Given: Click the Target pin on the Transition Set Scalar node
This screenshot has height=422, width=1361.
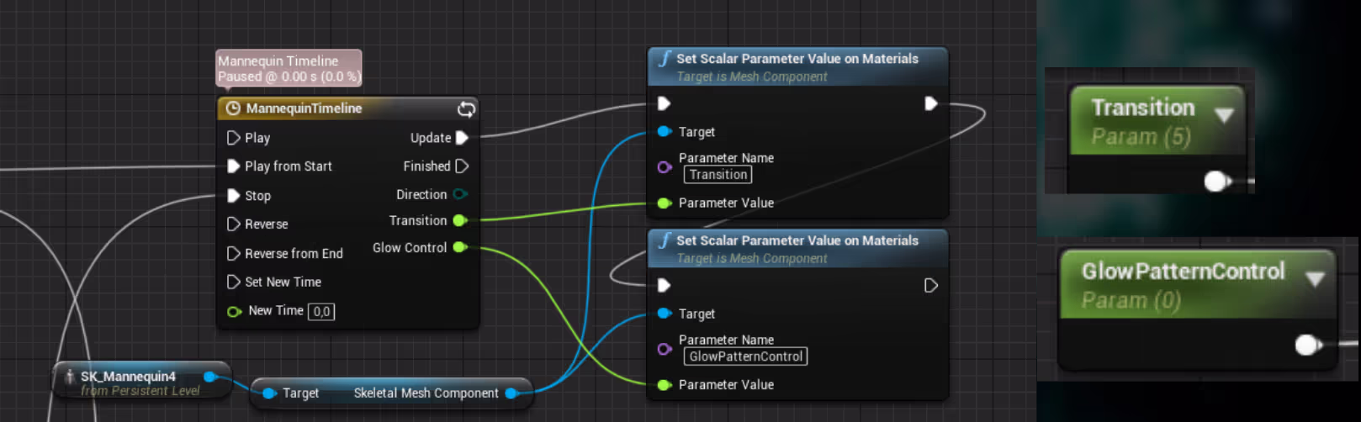Looking at the screenshot, I should pos(664,131).
